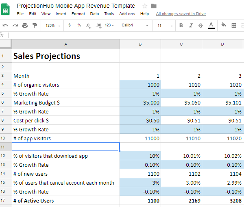Open the 125% zoom dropdown
The height and width of the screenshot is (207, 244).
[x=52, y=26]
